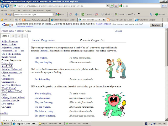
Task: Click the page scrollbar up arrow
Action: (166, 30)
